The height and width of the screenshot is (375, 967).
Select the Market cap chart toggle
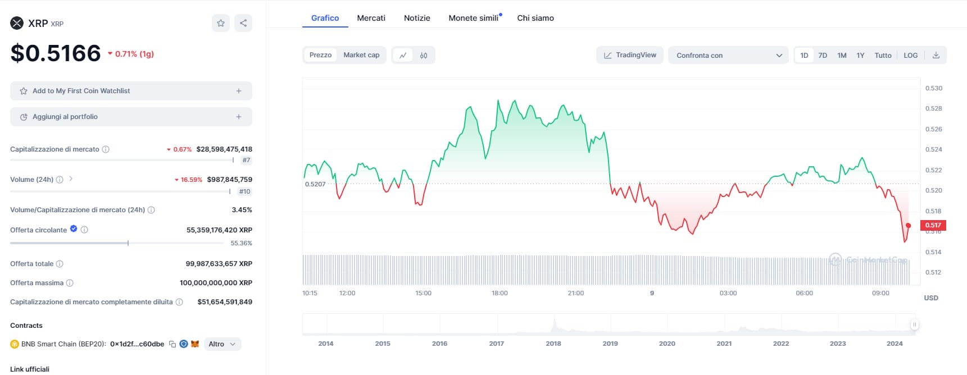(x=361, y=55)
